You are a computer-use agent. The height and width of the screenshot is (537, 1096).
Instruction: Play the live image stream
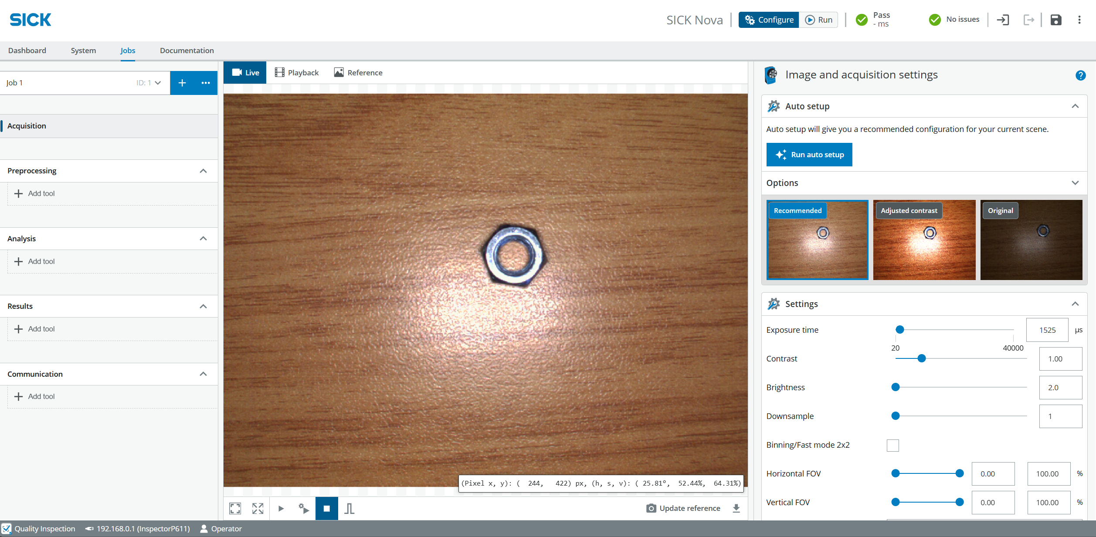[x=281, y=508]
